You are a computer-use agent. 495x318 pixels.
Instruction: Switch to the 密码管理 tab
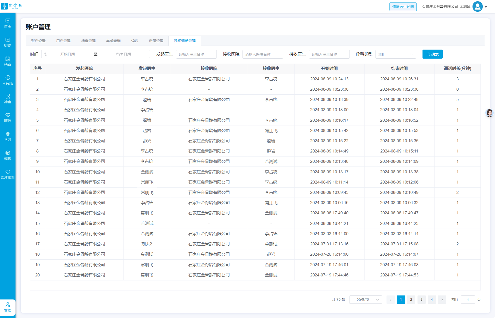coord(156,41)
